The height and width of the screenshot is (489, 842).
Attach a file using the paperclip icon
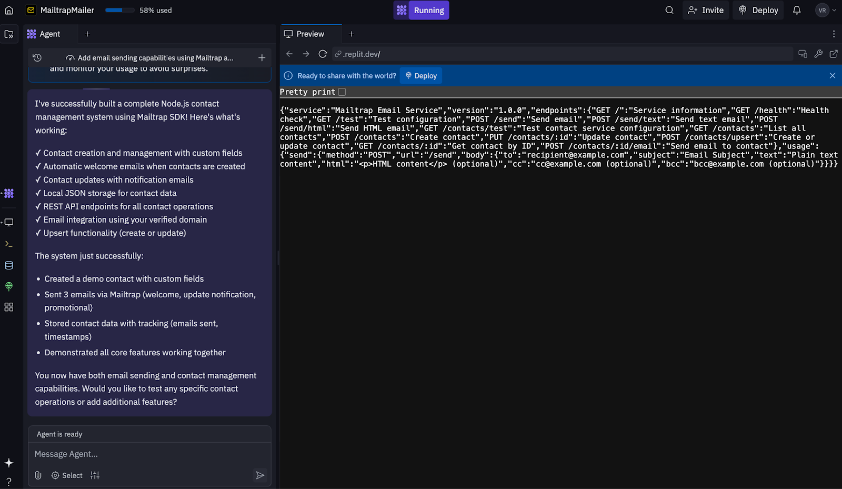(37, 475)
